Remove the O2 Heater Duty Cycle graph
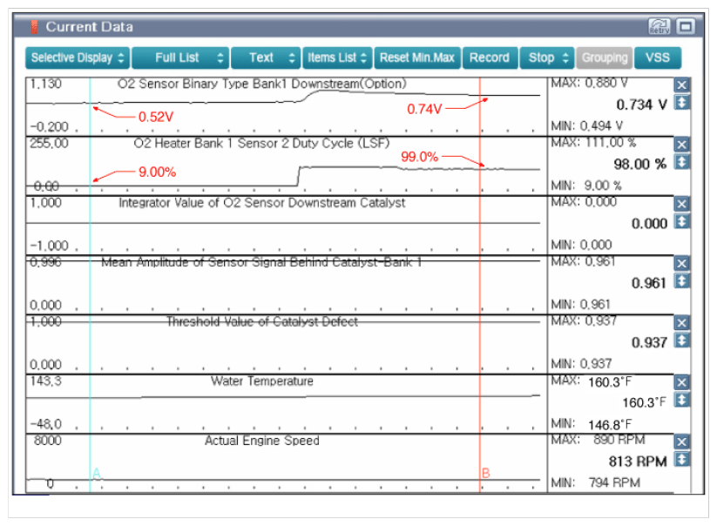The width and height of the screenshot is (717, 526). tap(682, 145)
